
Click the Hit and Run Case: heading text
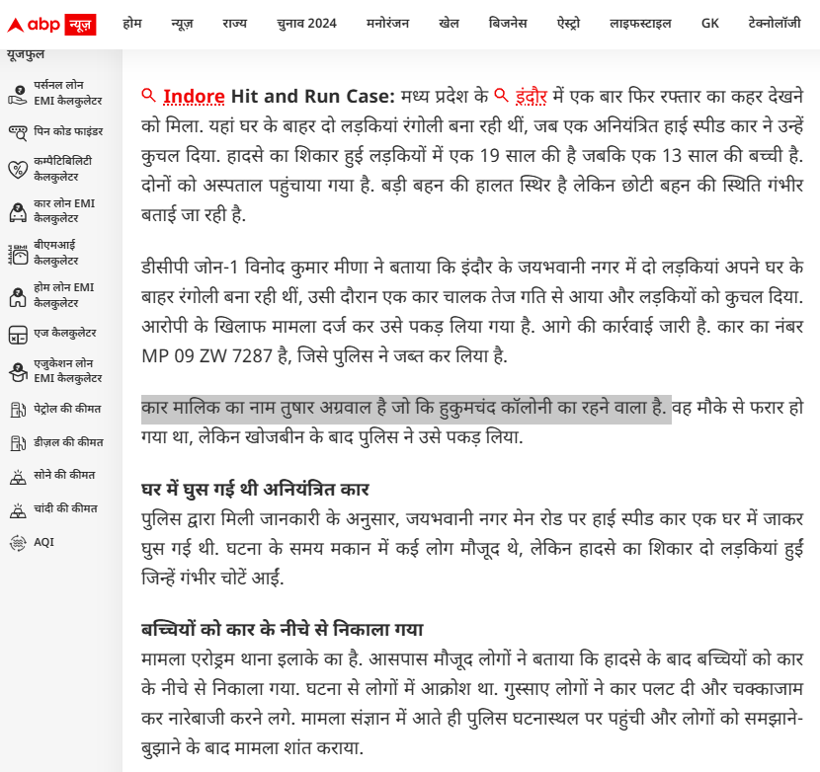(313, 97)
